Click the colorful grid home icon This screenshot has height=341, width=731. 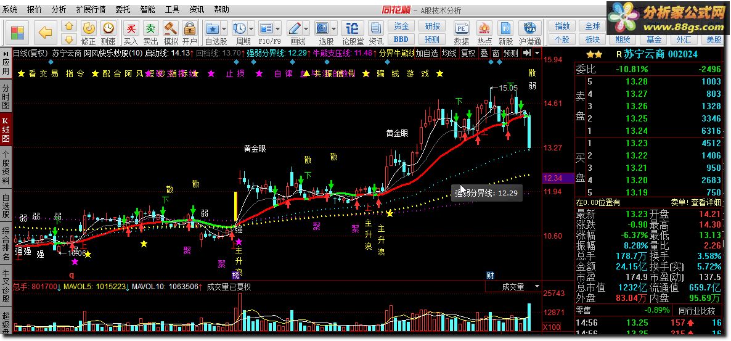coord(18,33)
